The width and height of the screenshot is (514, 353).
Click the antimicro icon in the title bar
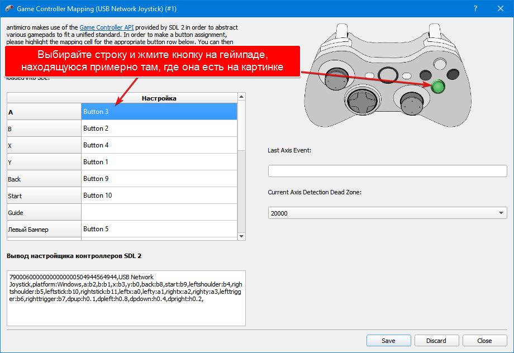point(8,9)
